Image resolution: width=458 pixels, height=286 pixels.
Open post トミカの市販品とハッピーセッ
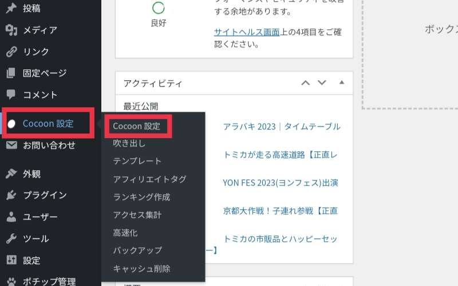coord(280,238)
